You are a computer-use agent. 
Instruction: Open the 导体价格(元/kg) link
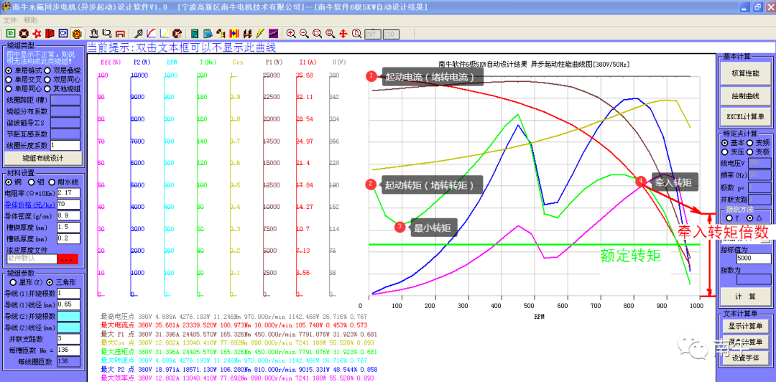[29, 205]
